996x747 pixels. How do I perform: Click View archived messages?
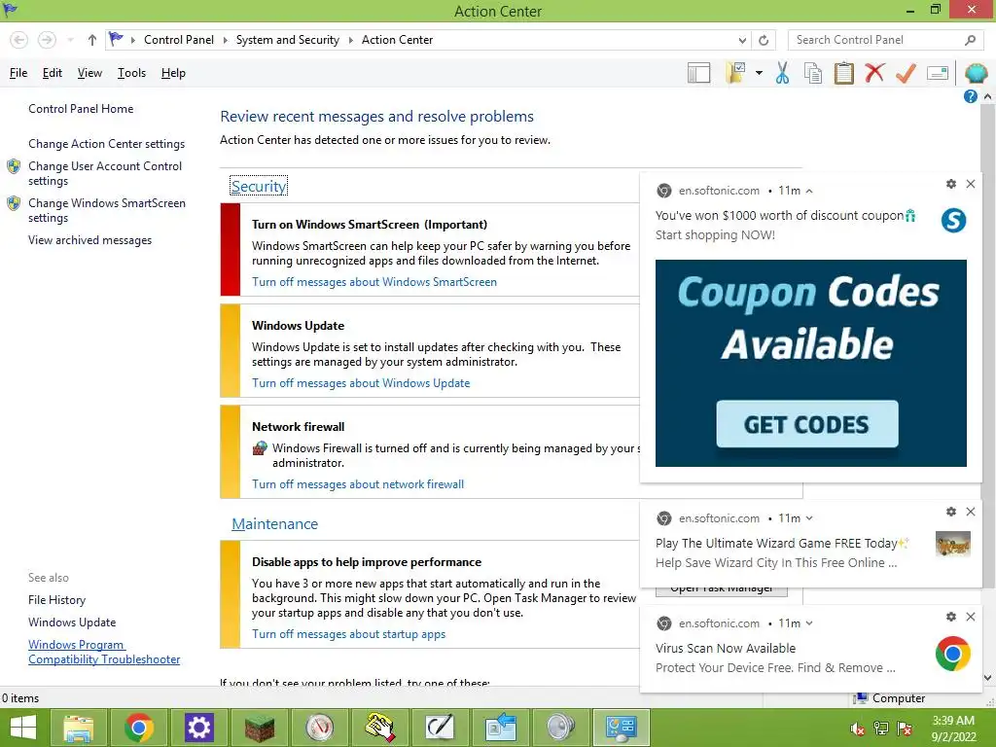point(90,240)
